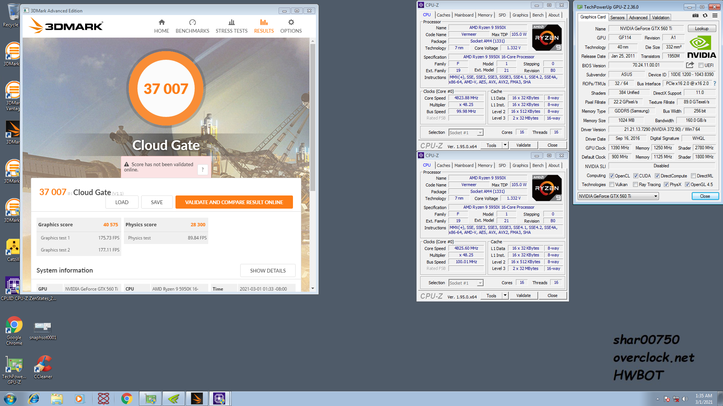Click Validate button in upper CPU-Z
The image size is (723, 406).
point(523,145)
